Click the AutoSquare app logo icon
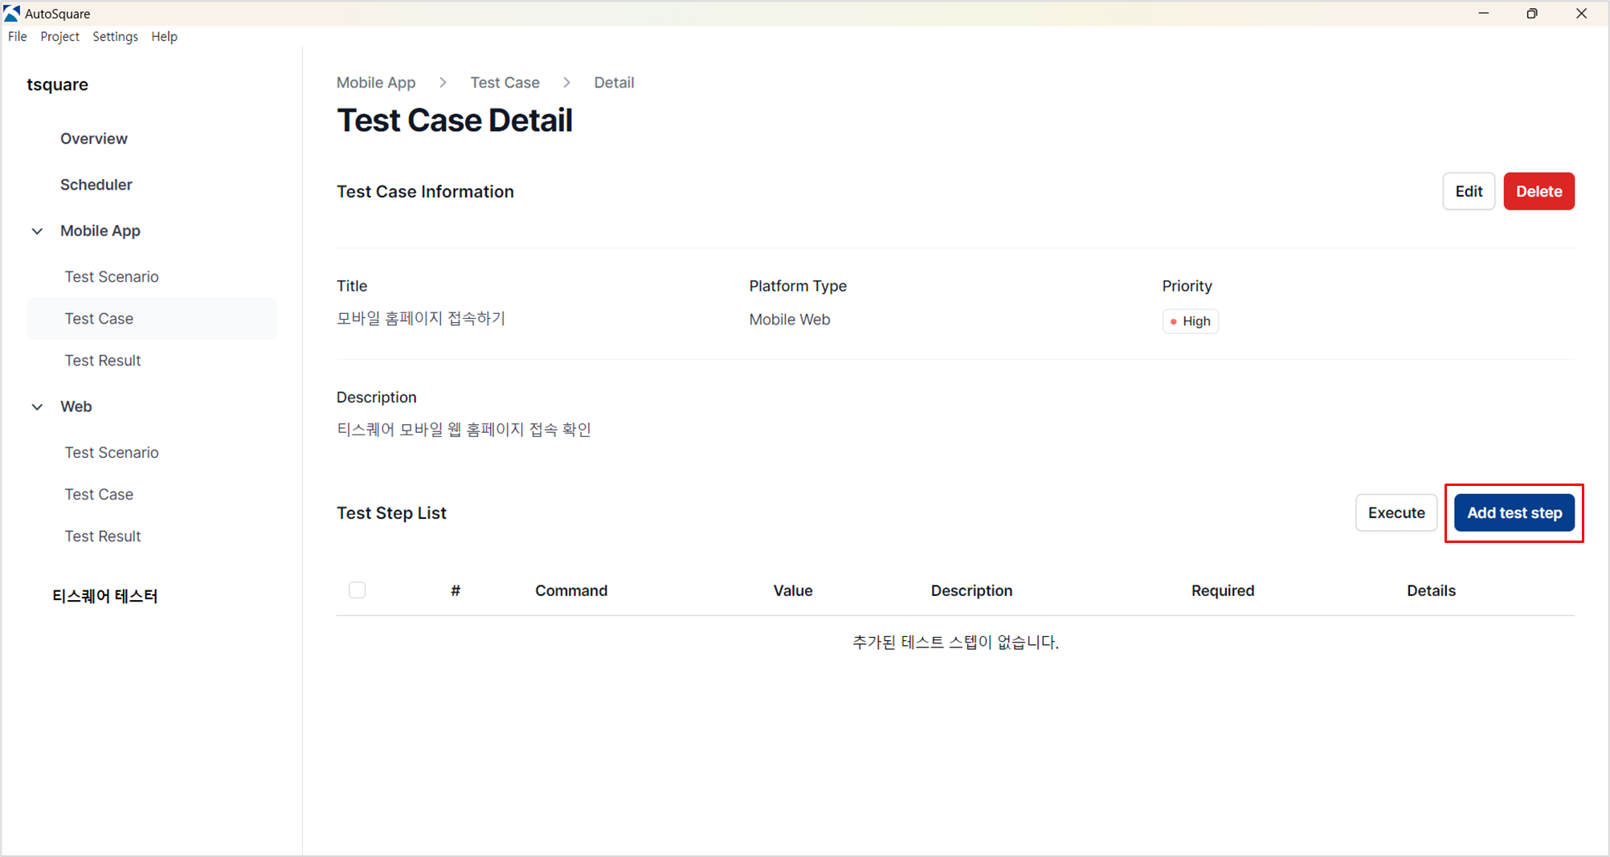 pos(12,13)
